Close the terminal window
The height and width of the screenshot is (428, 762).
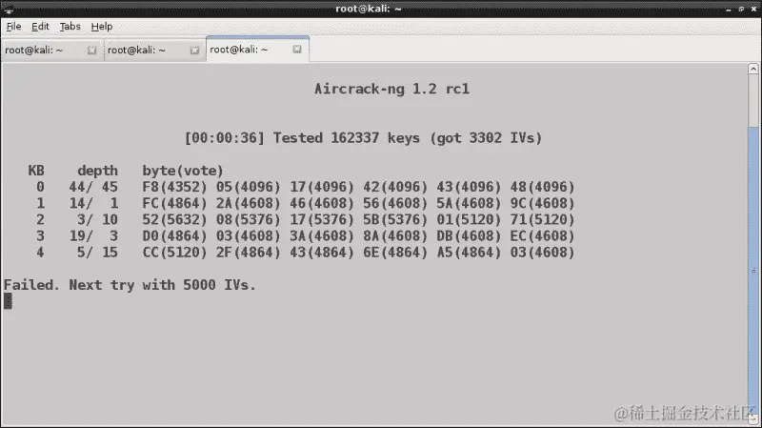pyautogui.click(x=753, y=10)
